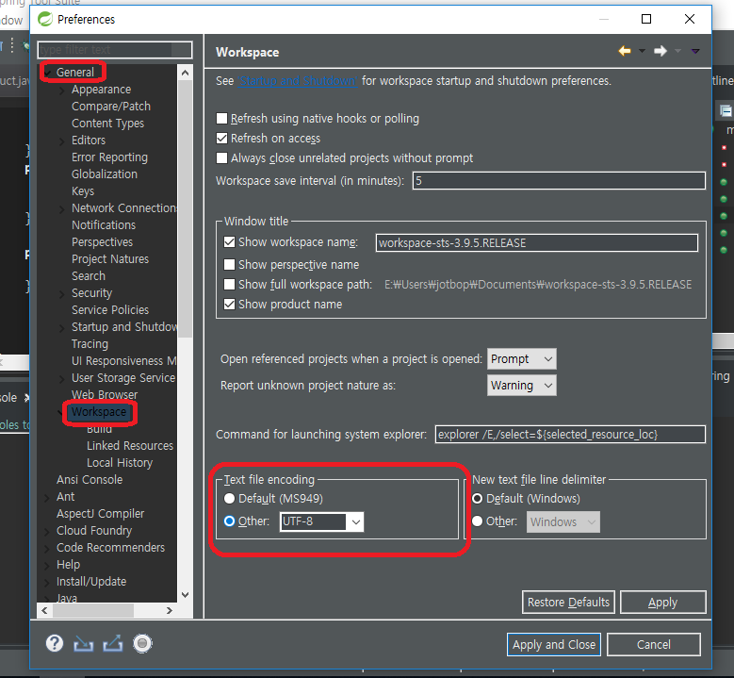Enable Show perspective name

coord(229,265)
